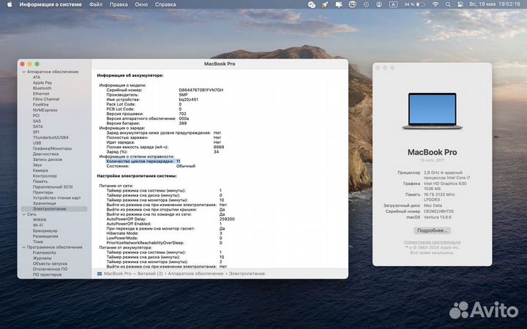
Task: Click battery serial number D864476T0B1FVN7GH
Action: tap(201, 90)
